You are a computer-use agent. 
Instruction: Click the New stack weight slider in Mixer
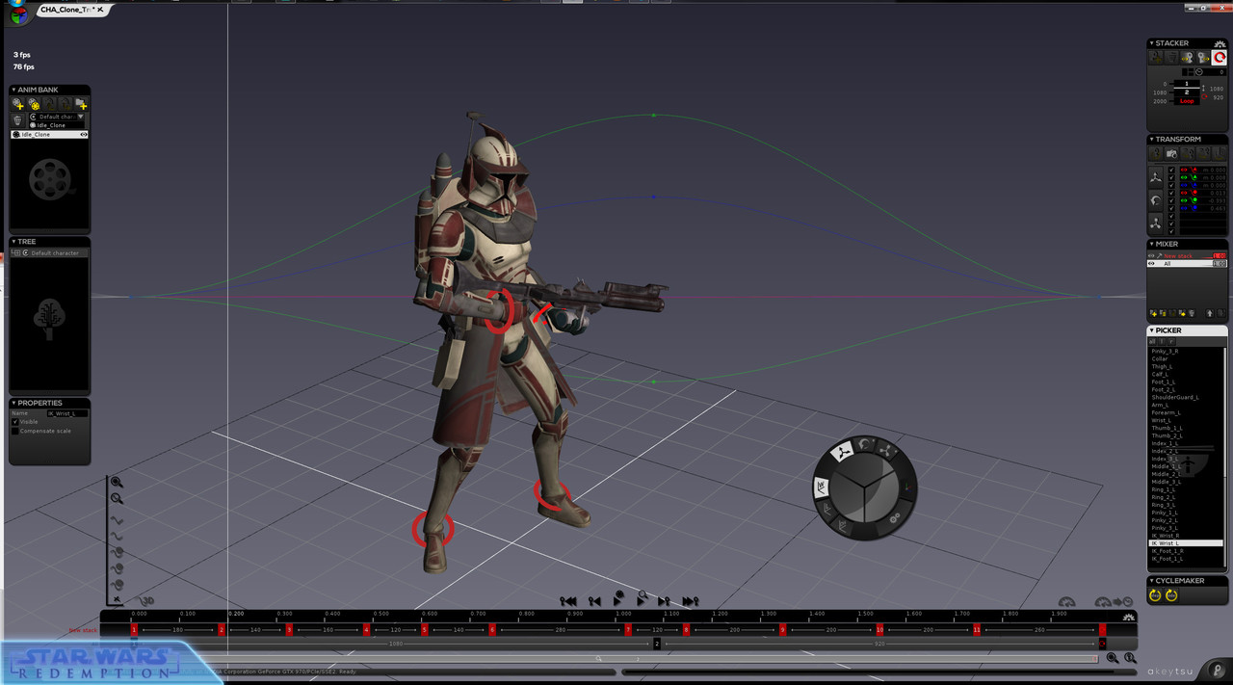tap(1218, 255)
